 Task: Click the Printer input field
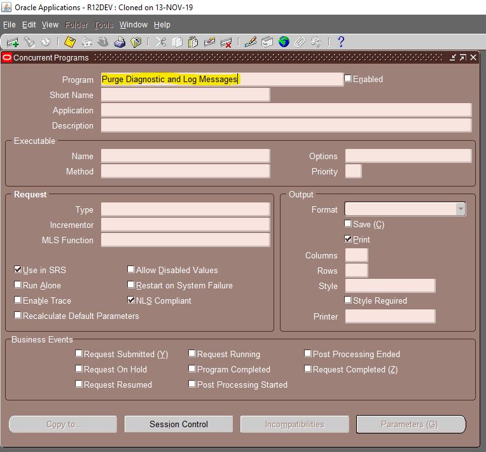coord(390,316)
